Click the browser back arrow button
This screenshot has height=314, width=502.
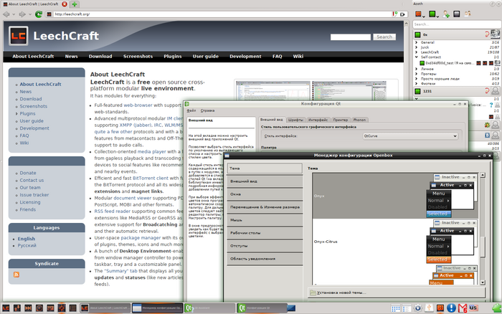[x=6, y=14]
